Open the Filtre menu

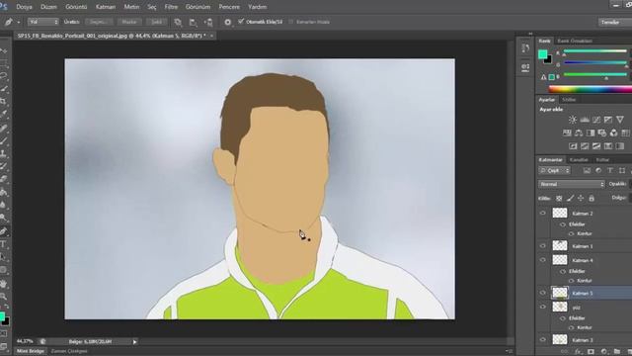tap(171, 7)
